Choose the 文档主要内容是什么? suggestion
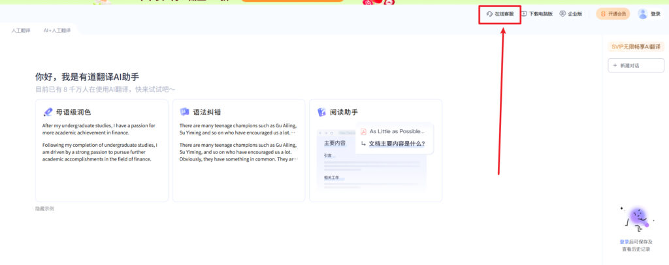The height and width of the screenshot is (265, 669). (397, 144)
